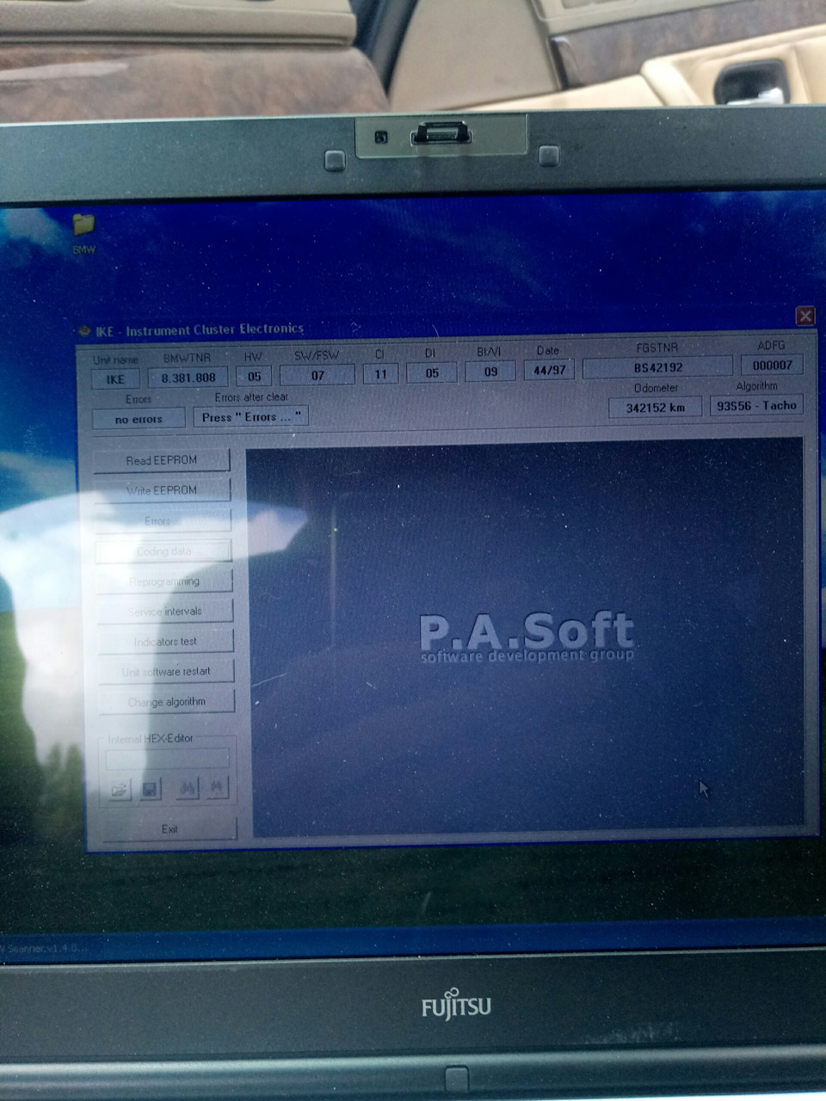
Task: Run the Indicators test
Action: coord(166,642)
